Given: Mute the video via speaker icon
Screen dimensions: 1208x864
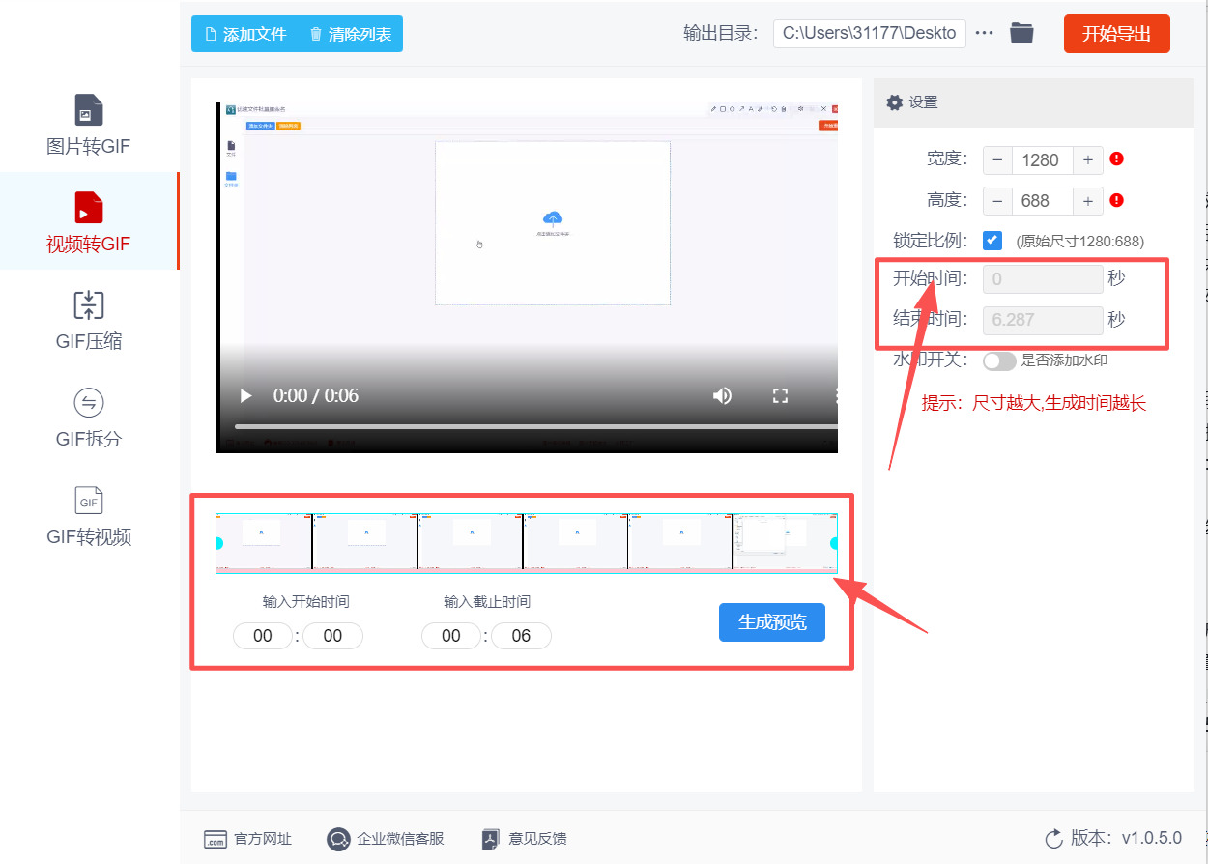Looking at the screenshot, I should click(722, 395).
